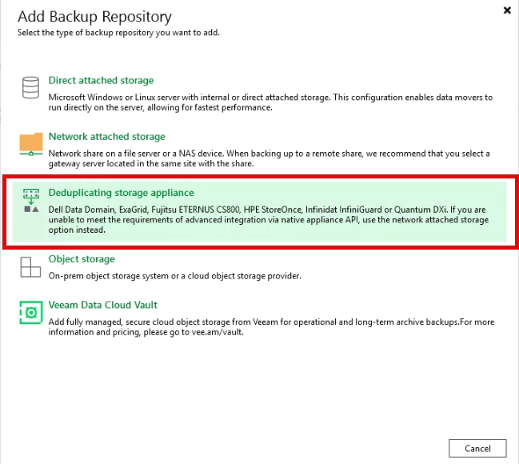Viewport: 519px width, 464px height.
Task: Click the NAS device gateway server description
Action: pos(269,158)
